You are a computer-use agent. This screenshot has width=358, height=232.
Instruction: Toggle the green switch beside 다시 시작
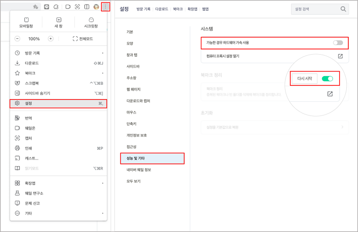[x=327, y=79]
